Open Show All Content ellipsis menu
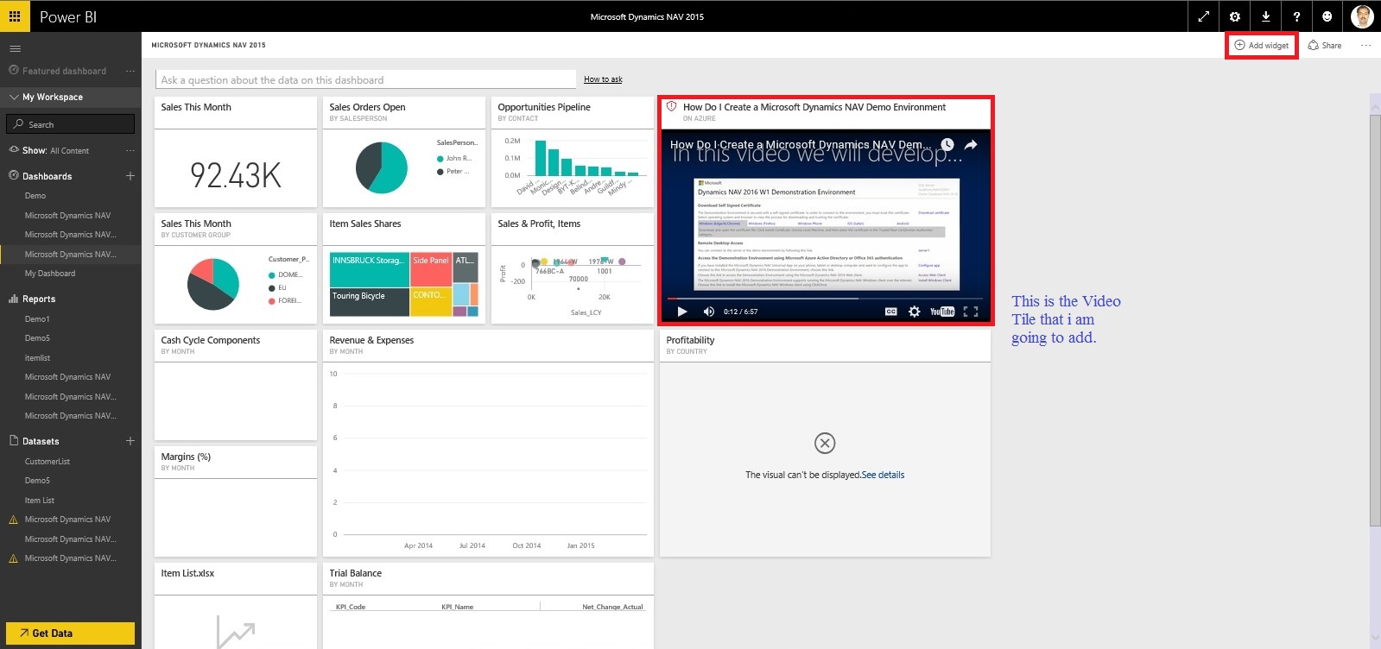Screen dimensions: 1381x649 (130, 151)
